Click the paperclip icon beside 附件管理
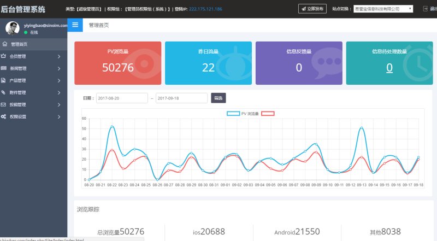The image size is (437, 241). pyautogui.click(x=4, y=92)
